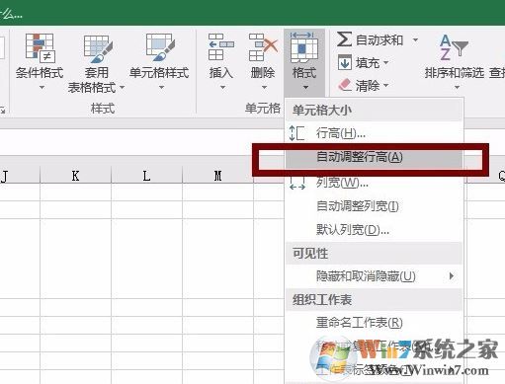Viewport: 505px width, 384px height.
Task: Expand the 排序和筛选 dropdown arrow
Action: 457,88
